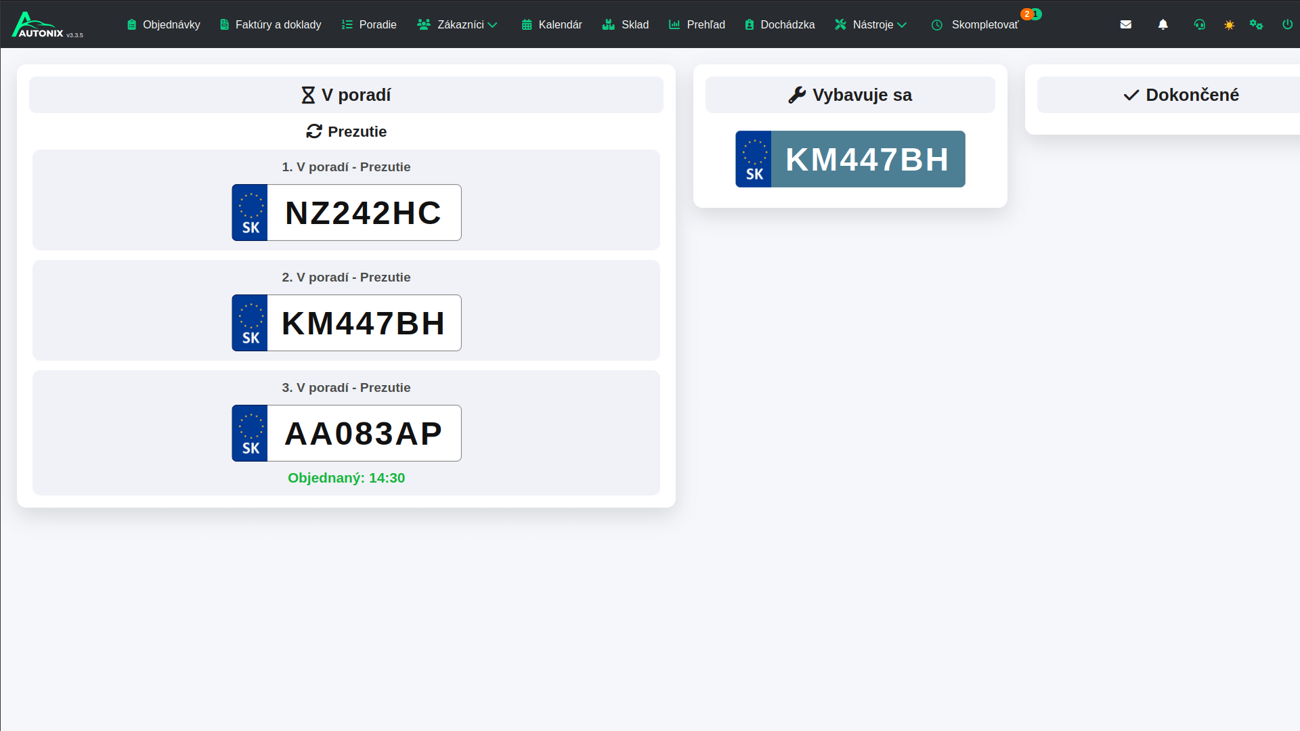The height and width of the screenshot is (731, 1300).
Task: Click the power logout icon
Action: coord(1287,24)
